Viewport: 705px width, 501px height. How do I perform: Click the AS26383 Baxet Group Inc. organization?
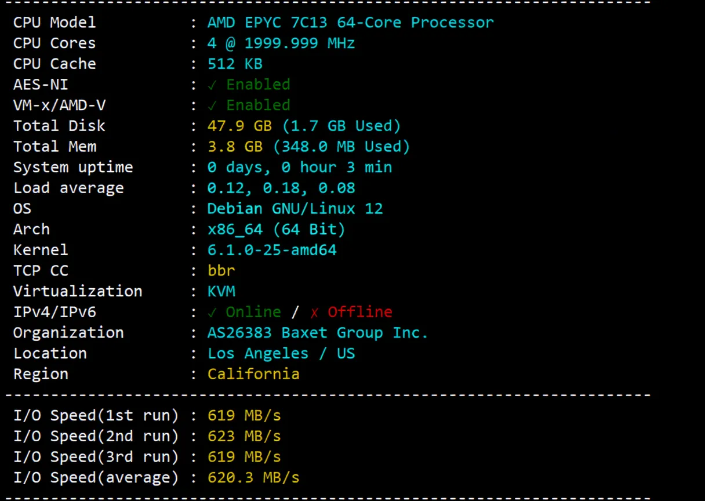[x=318, y=332]
